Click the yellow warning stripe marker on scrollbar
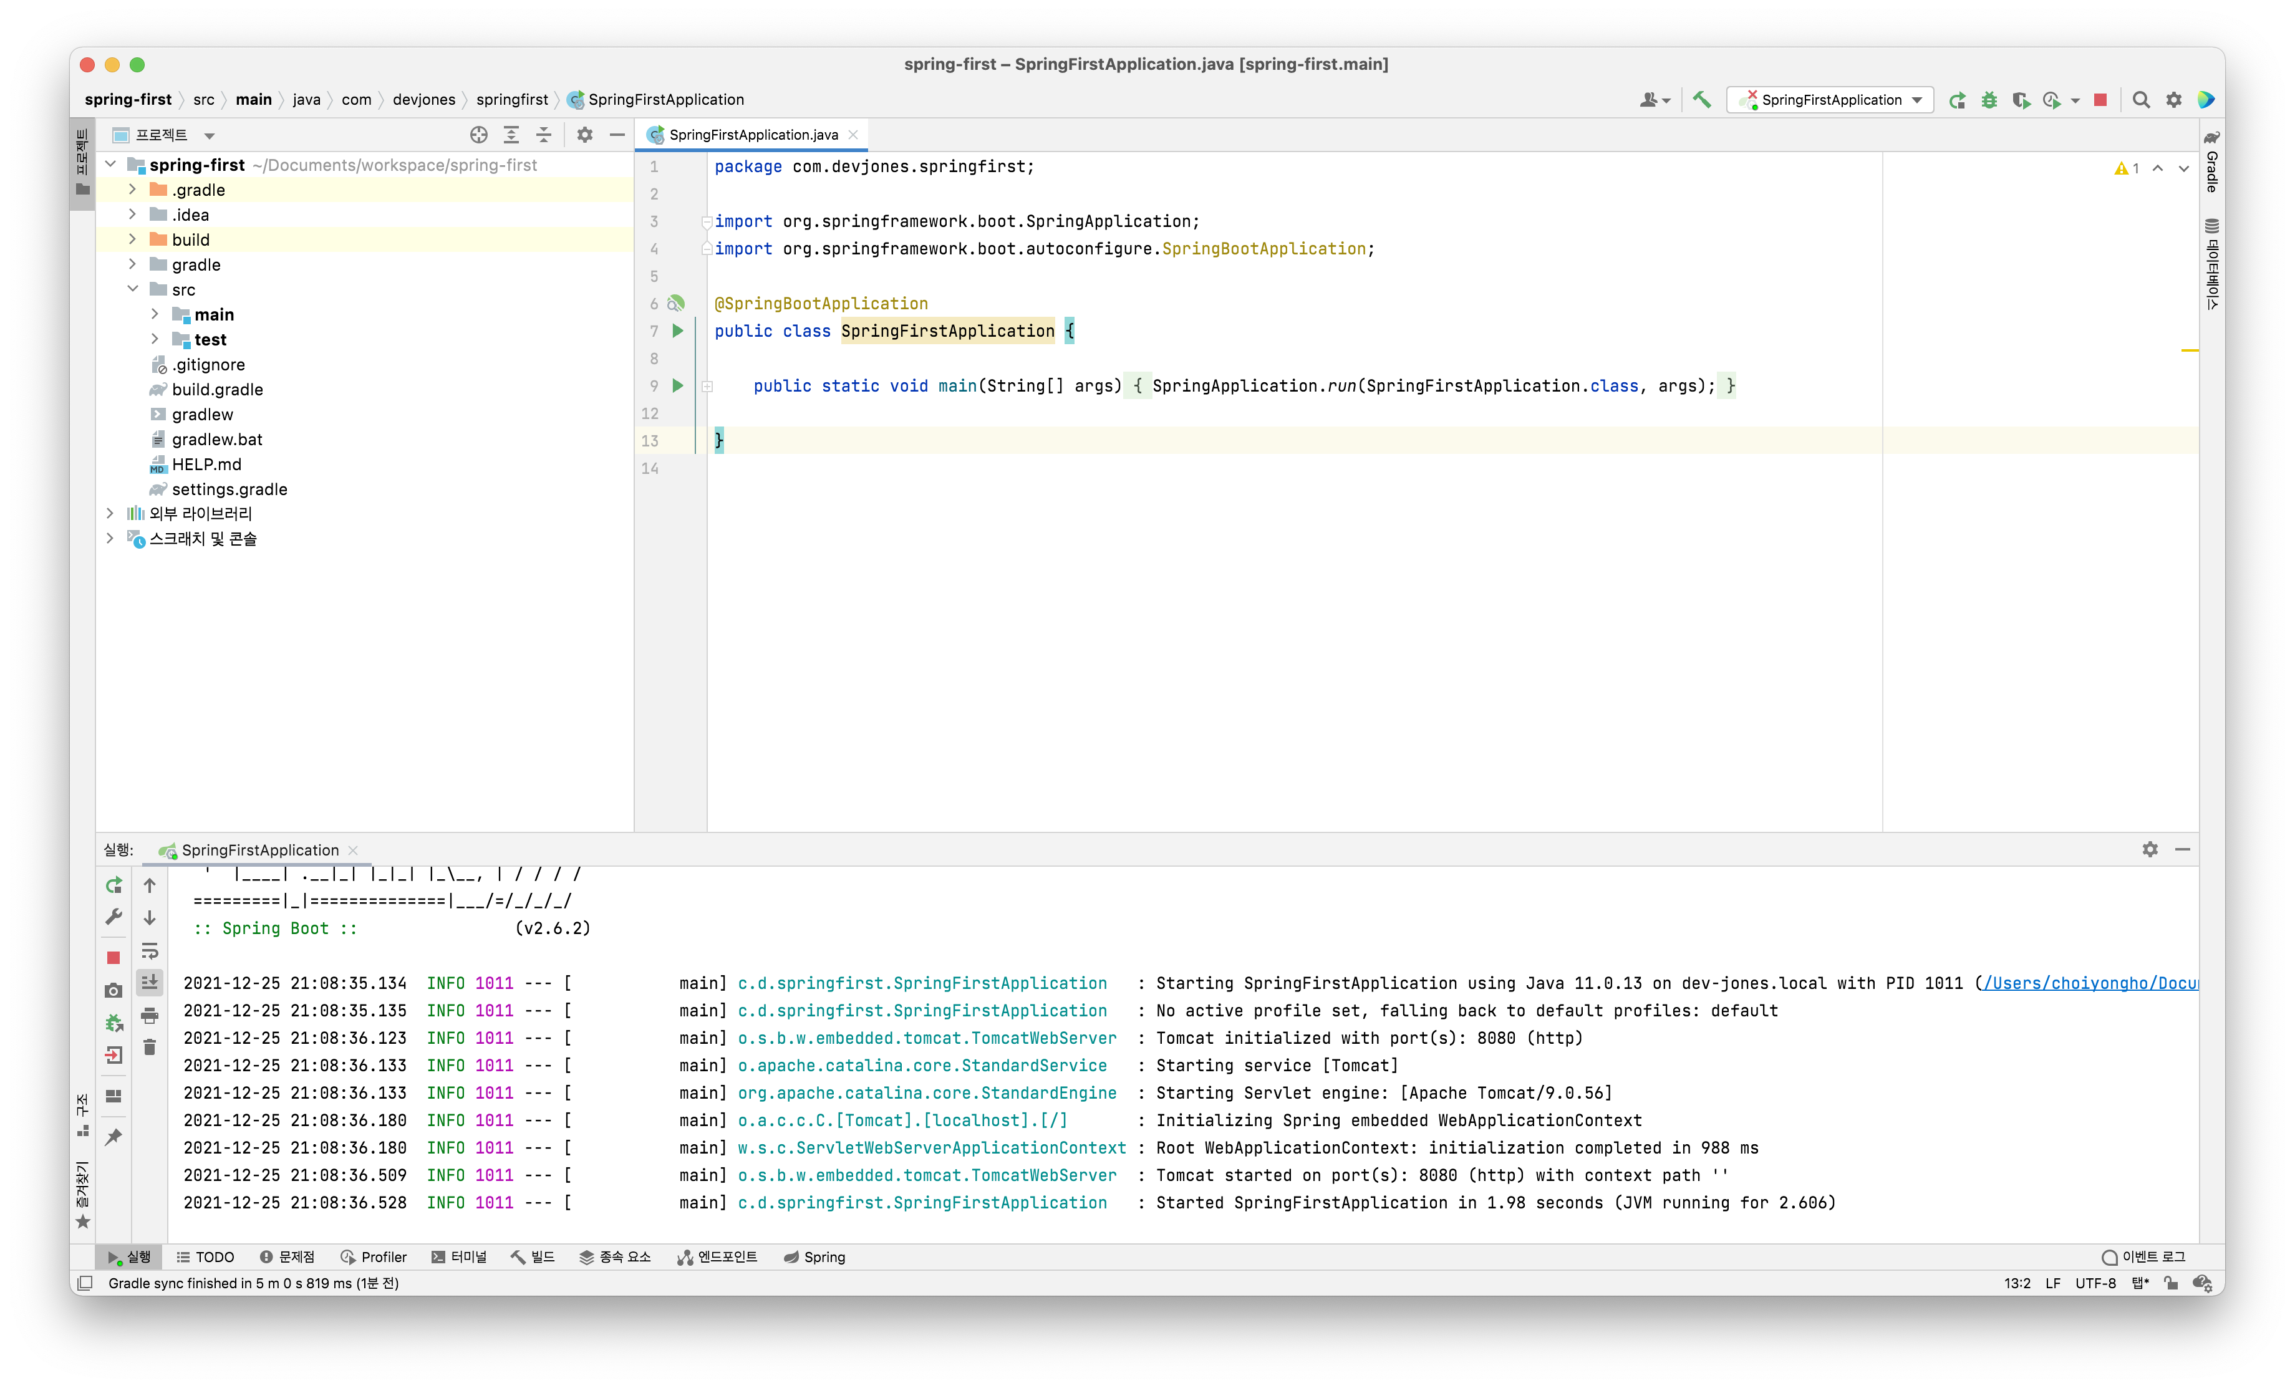Image resolution: width=2295 pixels, height=1388 pixels. click(2190, 350)
